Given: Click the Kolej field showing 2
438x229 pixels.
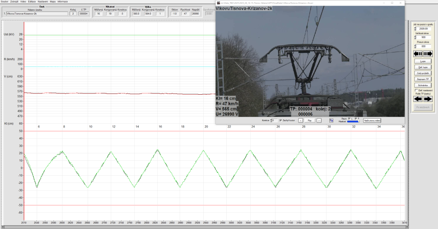Looking at the screenshot, I should pos(73,14).
